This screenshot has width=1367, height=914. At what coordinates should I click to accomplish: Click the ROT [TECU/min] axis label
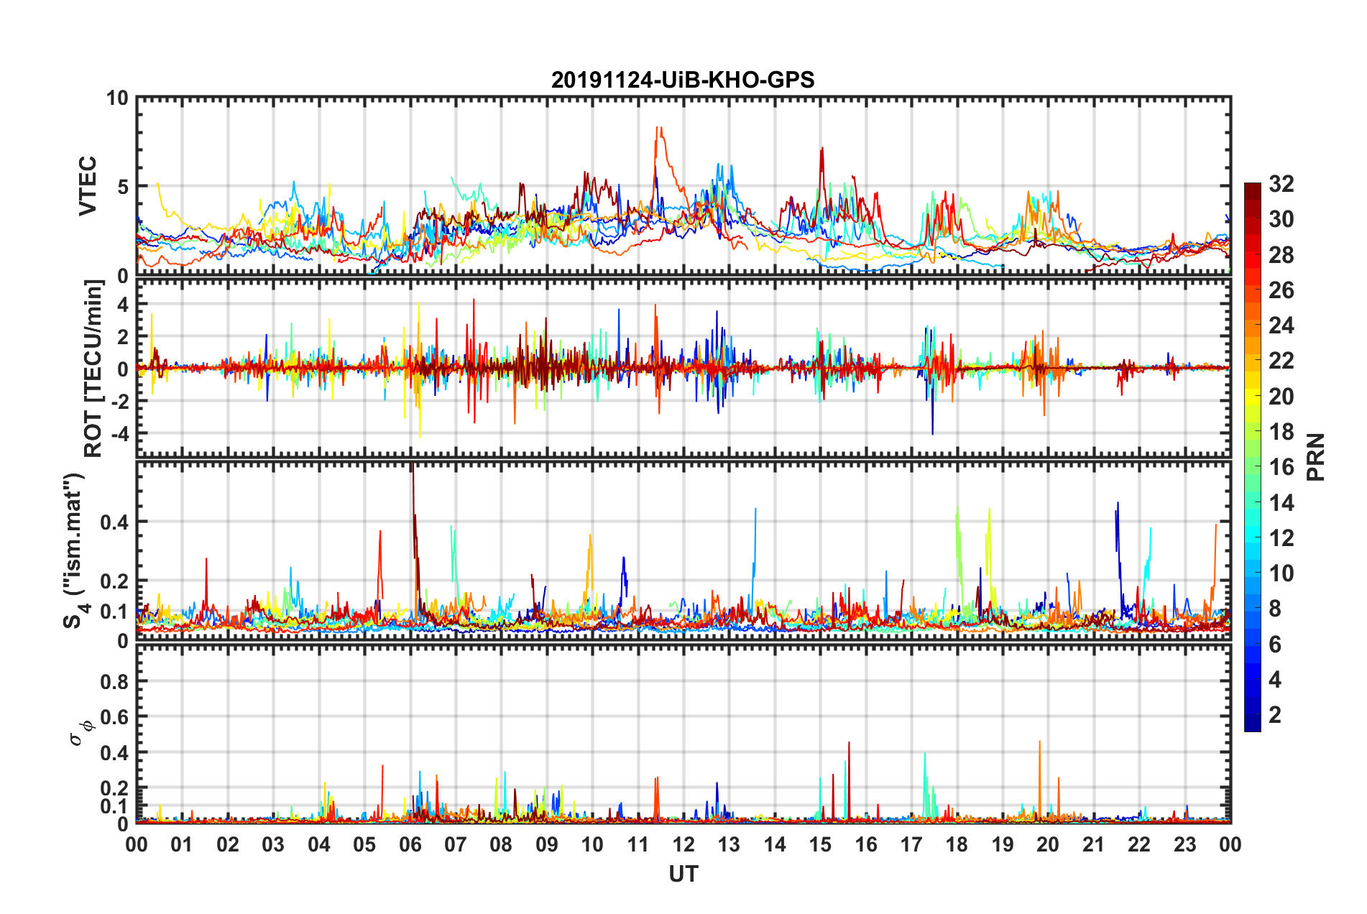[x=93, y=368]
